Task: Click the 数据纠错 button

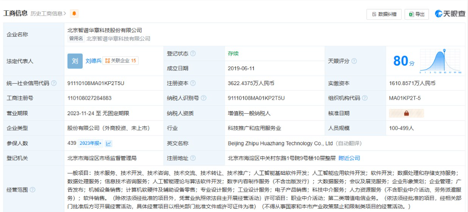Action: tap(384, 14)
